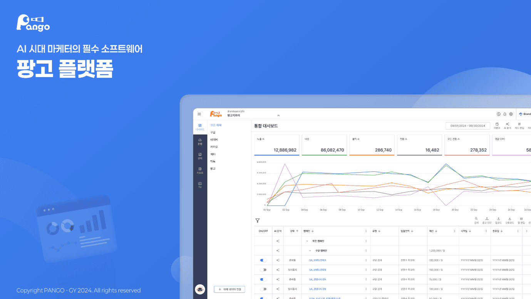Click AI sparkle icon in SA_브랜드전략A row
The width and height of the screenshot is (531, 299).
click(278, 260)
